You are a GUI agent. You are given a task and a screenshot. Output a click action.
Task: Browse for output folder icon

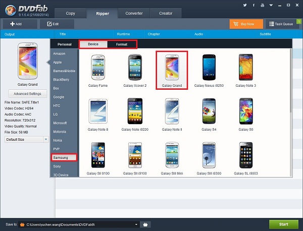(x=145, y=224)
